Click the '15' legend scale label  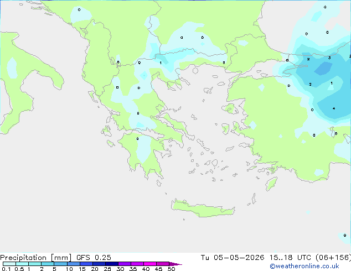(x=82, y=269)
